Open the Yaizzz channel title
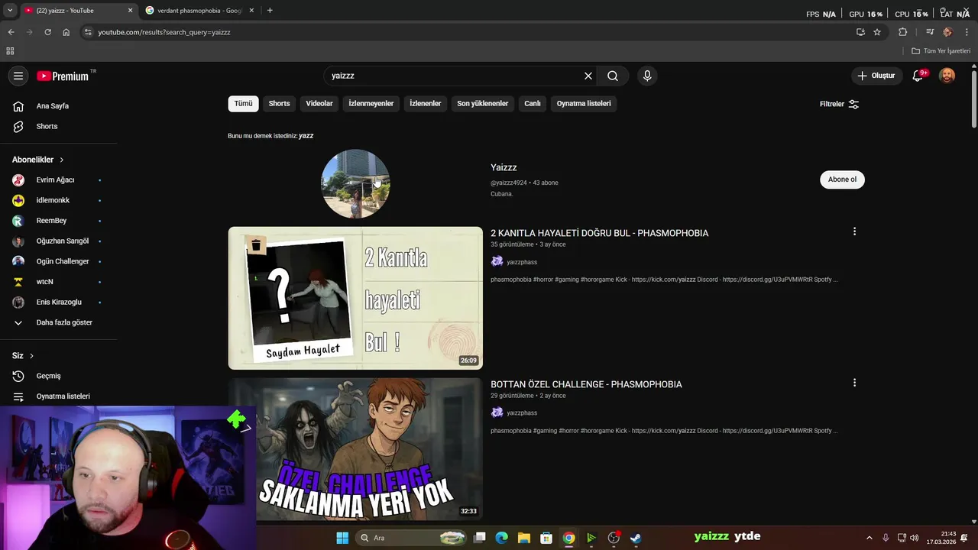The image size is (978, 550). 504,167
